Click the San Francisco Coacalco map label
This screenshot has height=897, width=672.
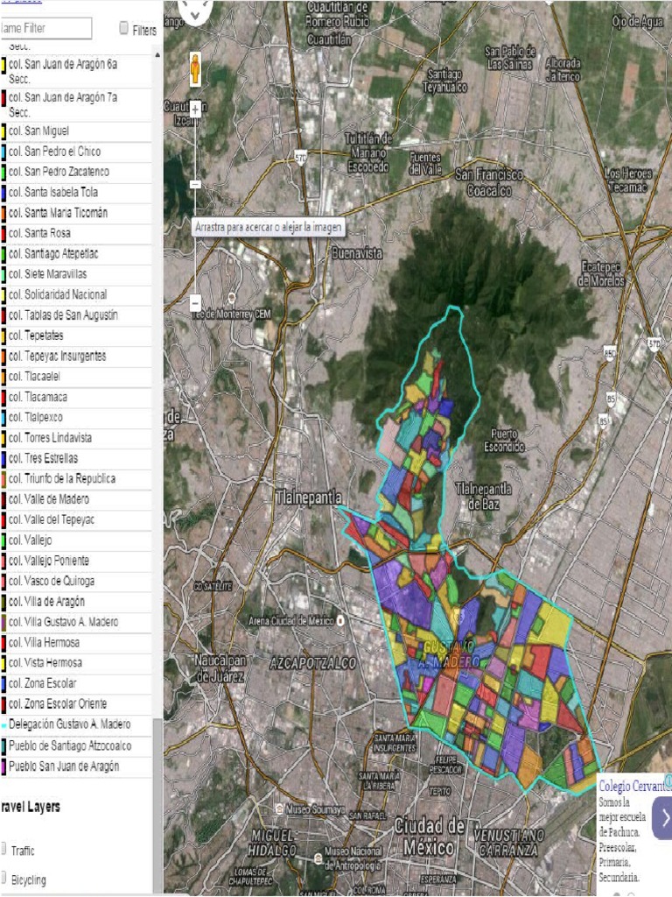pyautogui.click(x=488, y=182)
